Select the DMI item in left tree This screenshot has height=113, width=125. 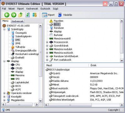(x=17, y=40)
